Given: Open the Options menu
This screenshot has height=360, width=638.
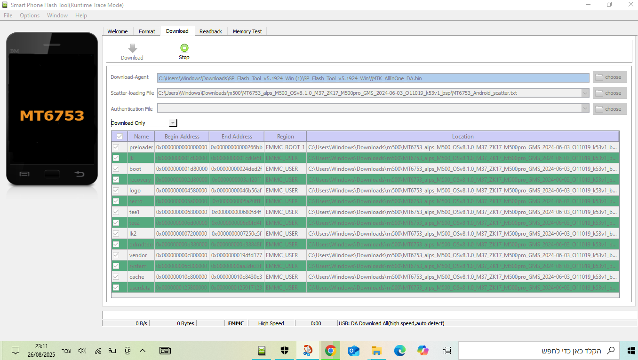Looking at the screenshot, I should (30, 15).
